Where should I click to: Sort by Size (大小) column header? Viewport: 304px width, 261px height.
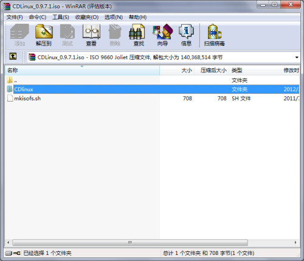coord(177,71)
